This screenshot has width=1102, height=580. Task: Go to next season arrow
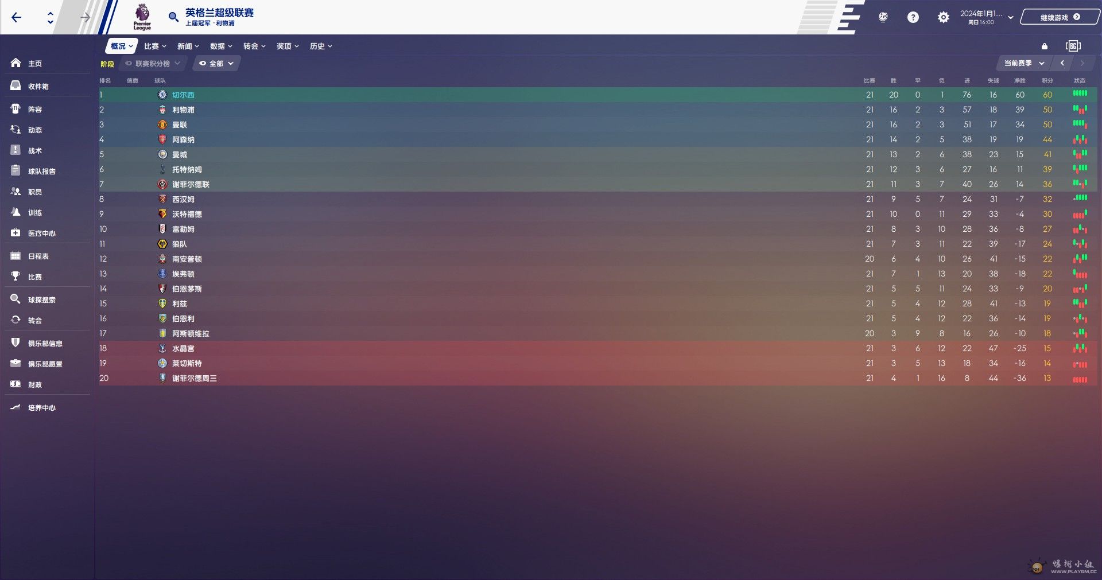coord(1082,63)
